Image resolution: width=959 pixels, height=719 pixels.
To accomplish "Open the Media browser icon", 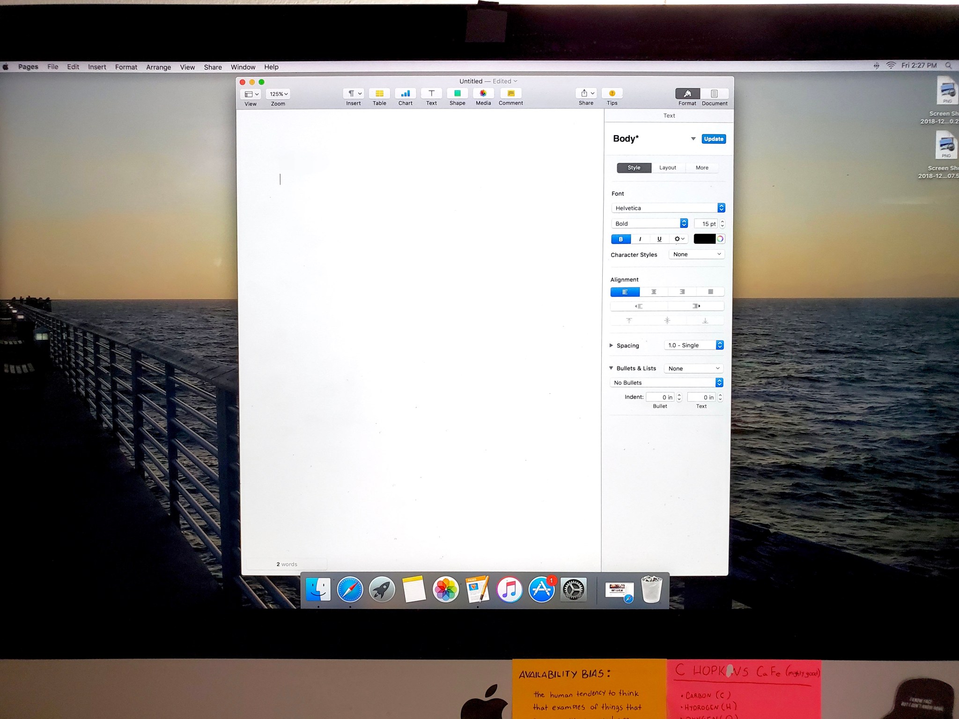I will tap(483, 94).
